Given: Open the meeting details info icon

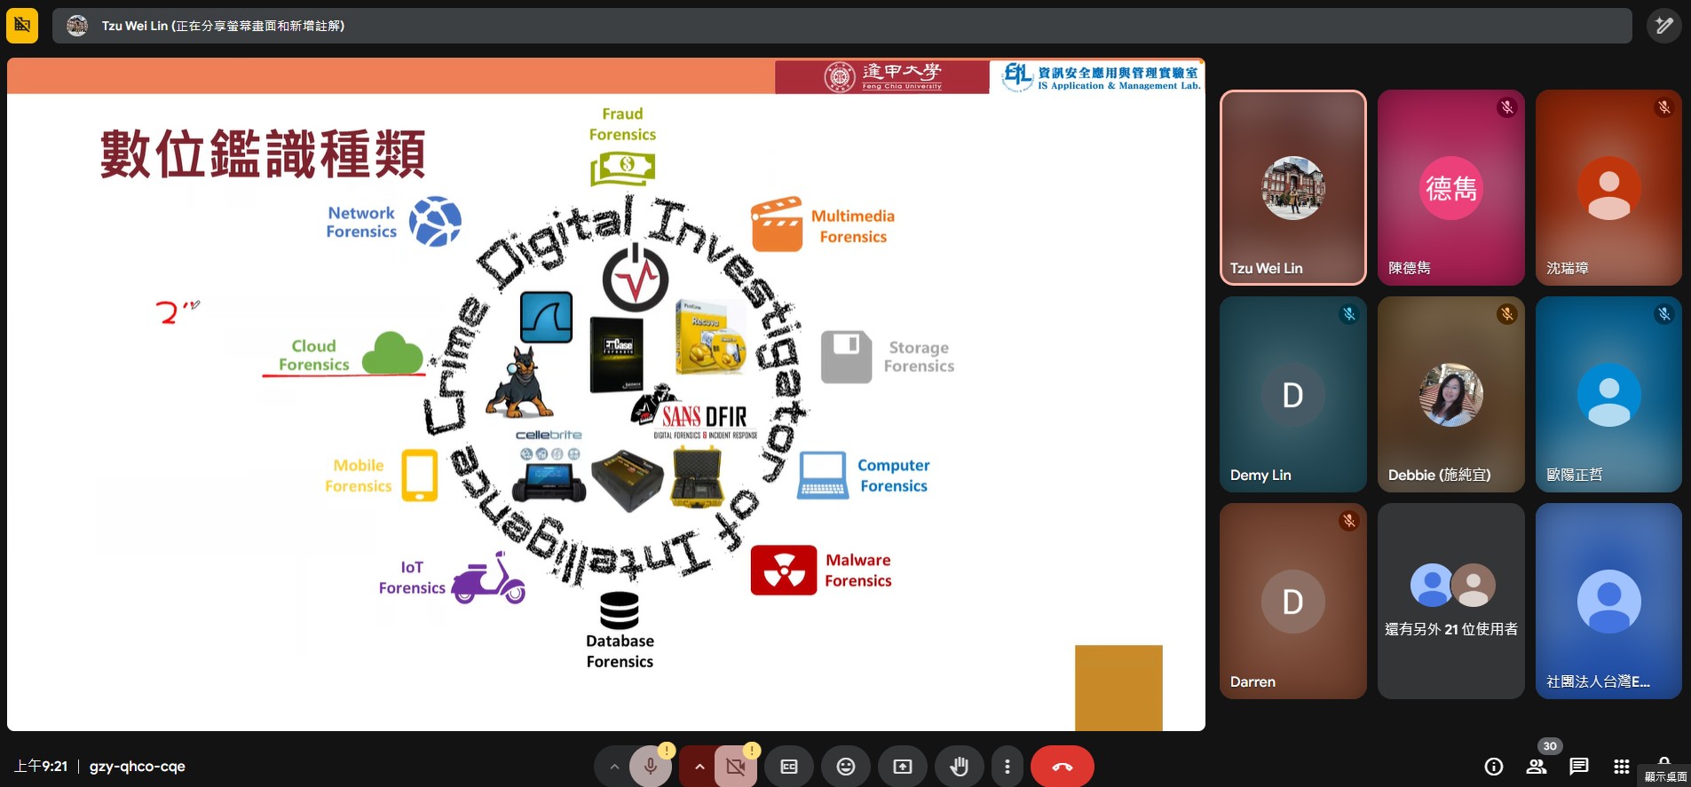Looking at the screenshot, I should (1494, 767).
